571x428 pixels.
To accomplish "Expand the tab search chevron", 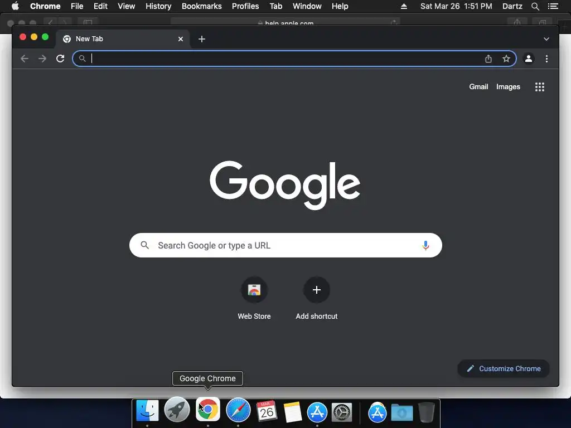I will (546, 39).
